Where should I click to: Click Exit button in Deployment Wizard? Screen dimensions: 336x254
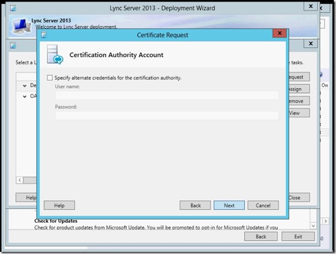coord(298,236)
